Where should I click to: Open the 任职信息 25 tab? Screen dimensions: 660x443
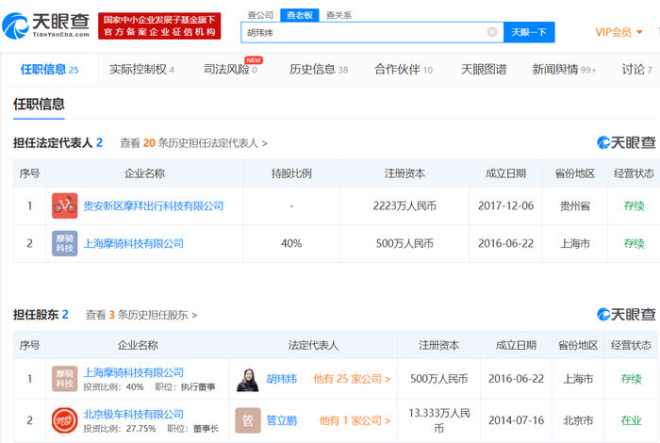pyautogui.click(x=50, y=70)
